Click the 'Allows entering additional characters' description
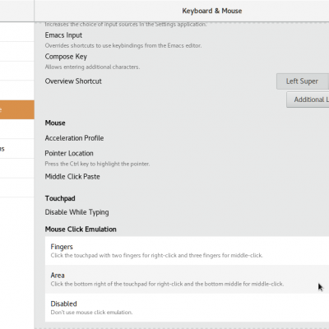 tap(92, 67)
